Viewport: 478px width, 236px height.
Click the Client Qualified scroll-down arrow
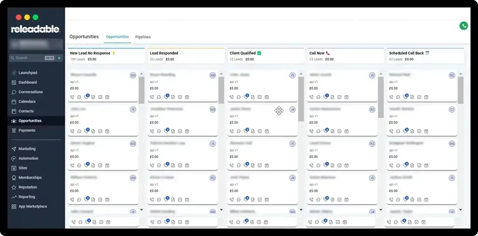click(301, 210)
